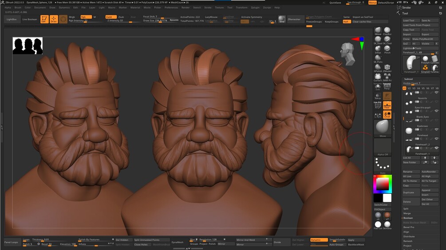Image resolution: width=446 pixels, height=250 pixels.
Task: Toggle Local transformation button
Action: tap(387, 115)
